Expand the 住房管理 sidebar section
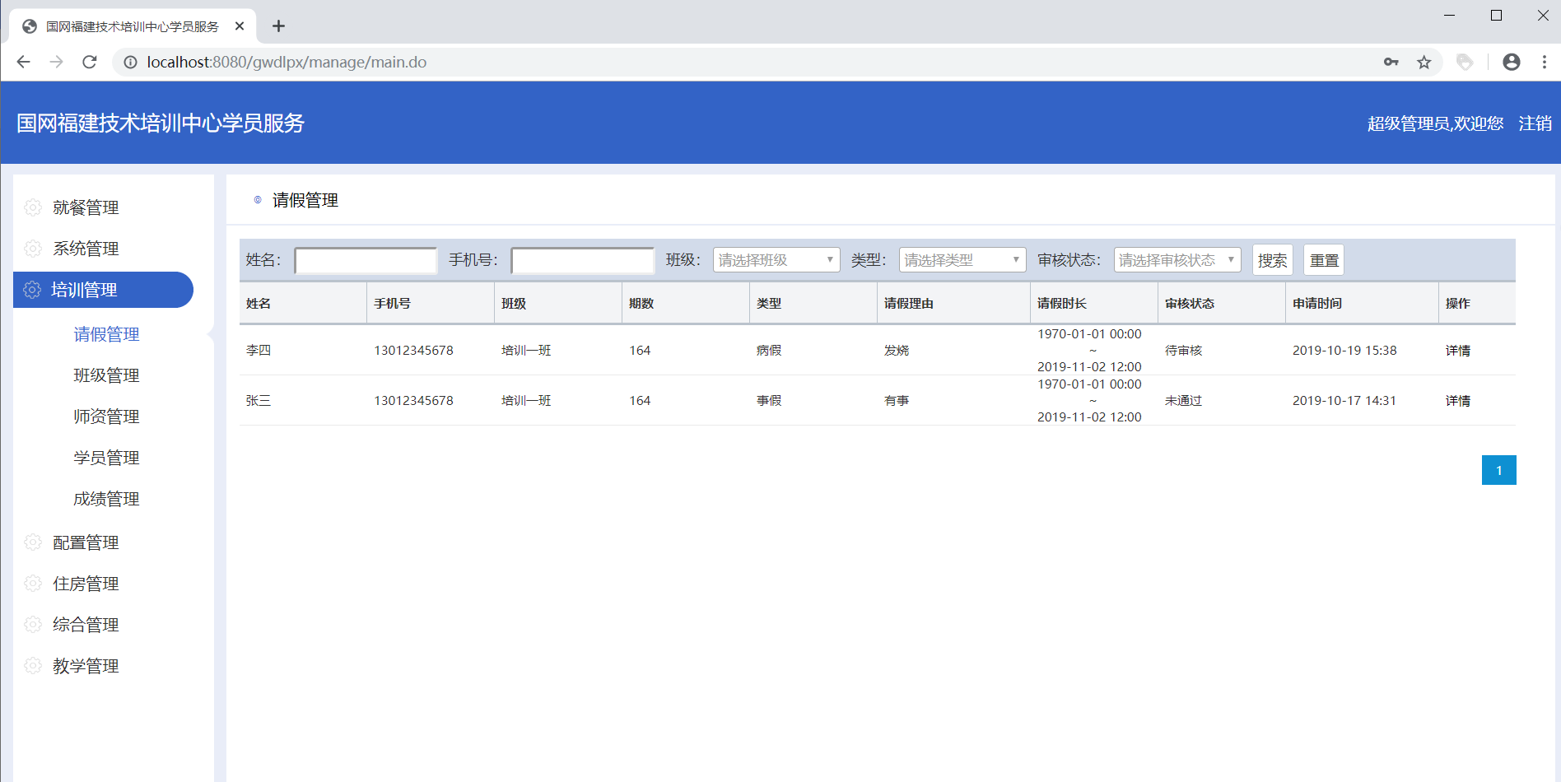Image resolution: width=1561 pixels, height=782 pixels. tap(86, 584)
